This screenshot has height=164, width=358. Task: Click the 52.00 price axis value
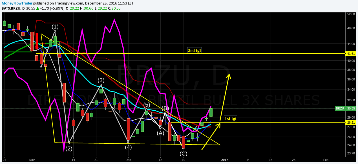[350, 14]
